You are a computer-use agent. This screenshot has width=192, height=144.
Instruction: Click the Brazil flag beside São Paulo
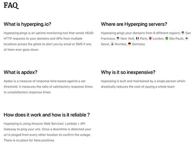click(x=167, y=38)
